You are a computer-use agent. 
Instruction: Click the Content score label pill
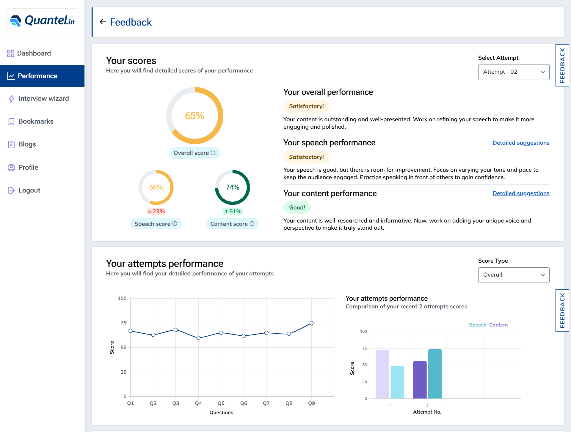tap(232, 224)
